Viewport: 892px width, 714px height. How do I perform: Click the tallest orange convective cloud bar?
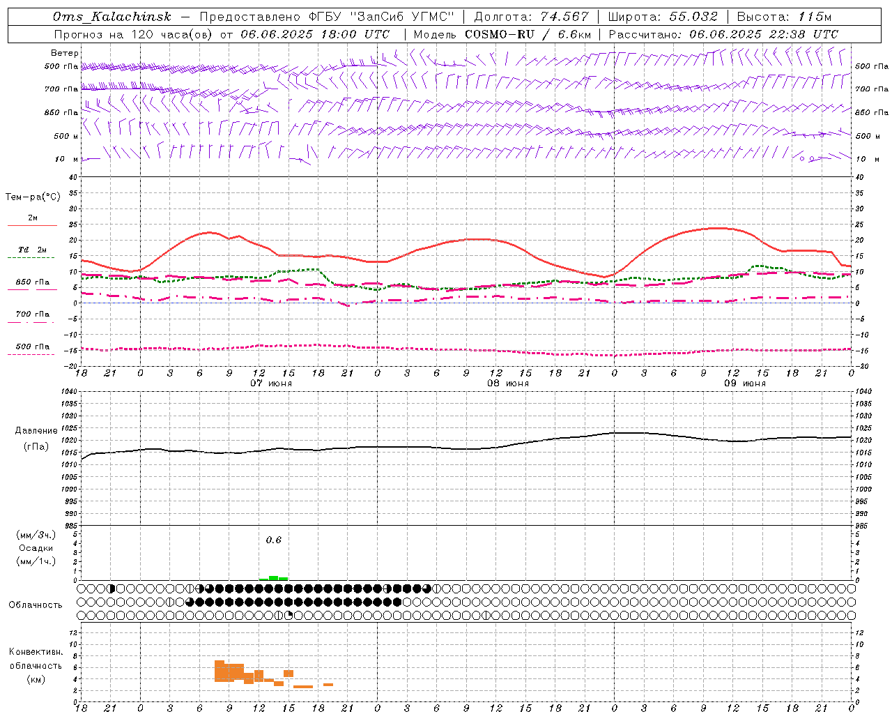219,671
